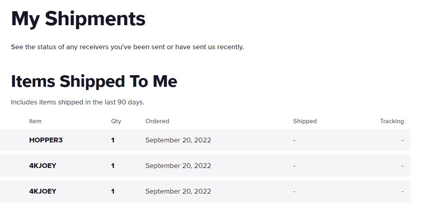The image size is (426, 210).
Task: Click the ordered date in last 4KJOEY row
Action: [178, 191]
